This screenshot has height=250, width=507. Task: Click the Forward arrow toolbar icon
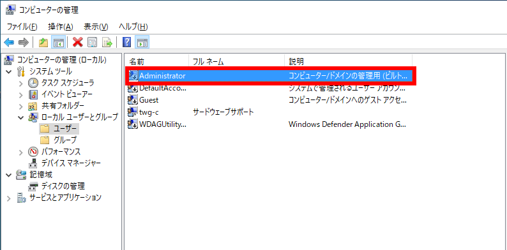(24, 42)
